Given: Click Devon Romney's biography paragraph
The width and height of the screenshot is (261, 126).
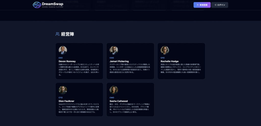Looking at the screenshot, I should coord(79,70).
